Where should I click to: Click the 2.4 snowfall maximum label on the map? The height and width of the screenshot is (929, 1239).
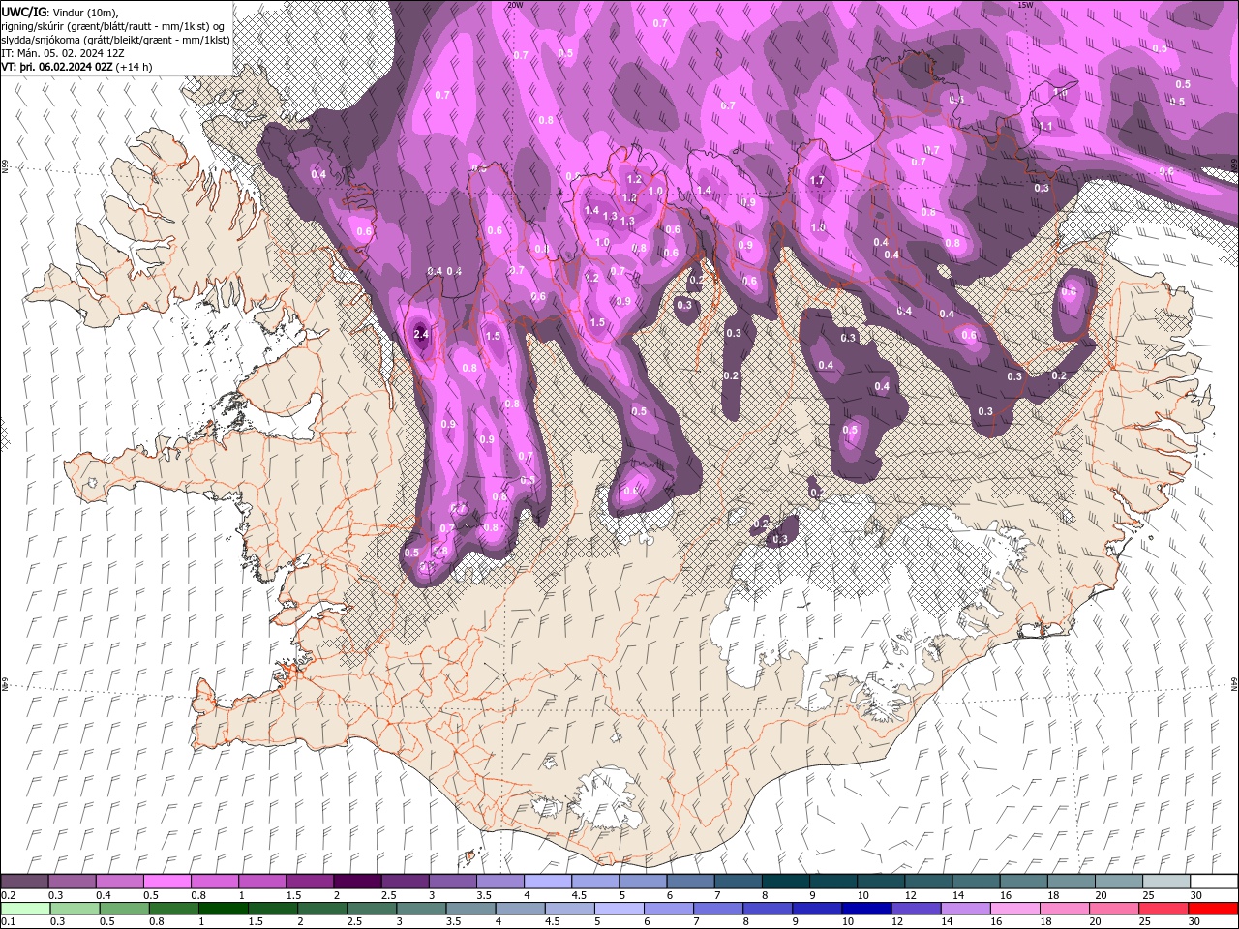(x=421, y=334)
